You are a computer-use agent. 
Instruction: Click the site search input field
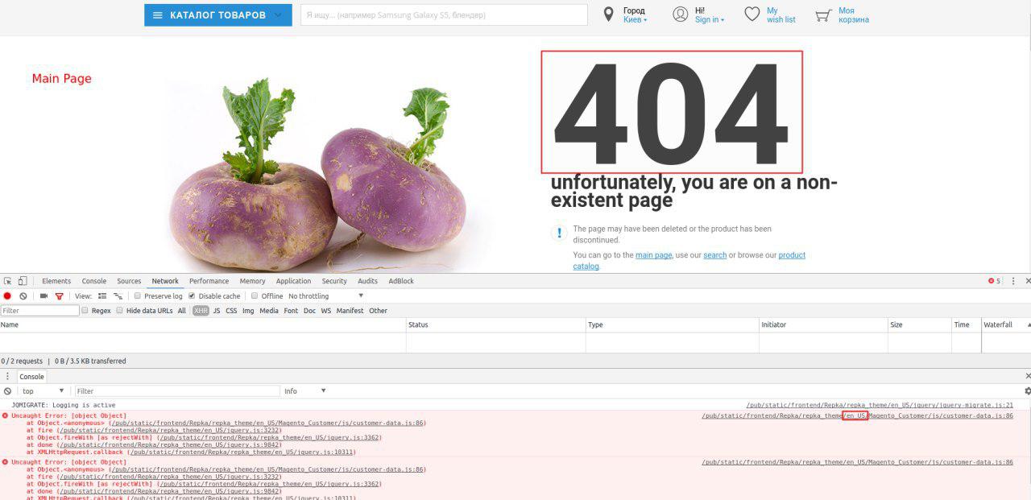(444, 15)
